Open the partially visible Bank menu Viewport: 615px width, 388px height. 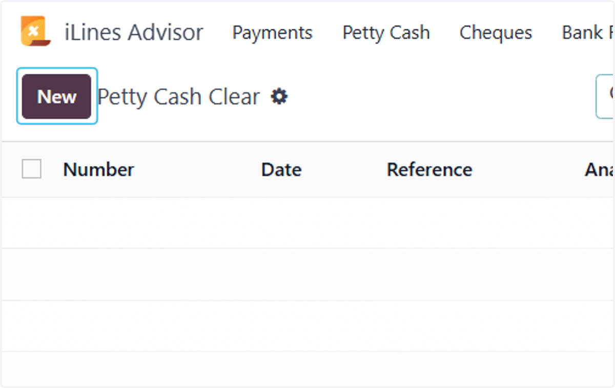588,33
